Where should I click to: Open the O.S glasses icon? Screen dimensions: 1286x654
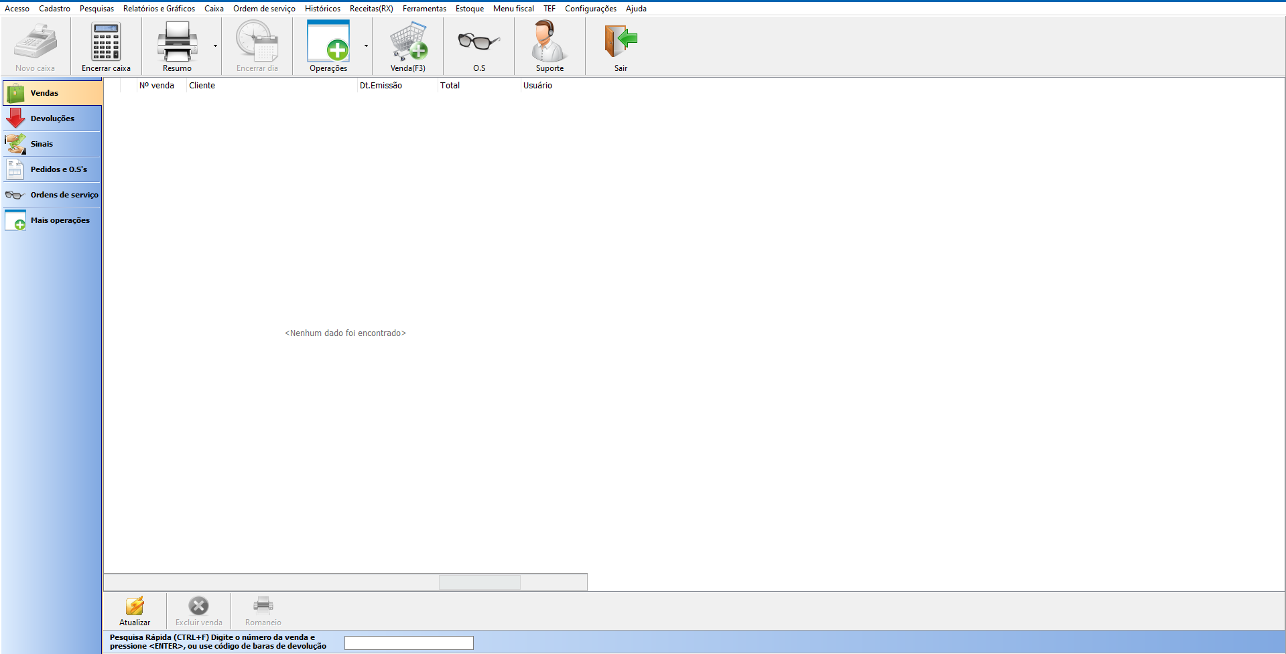point(479,42)
